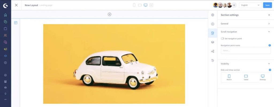Open the English language dropdown
The image size is (274, 107).
coord(250,5)
